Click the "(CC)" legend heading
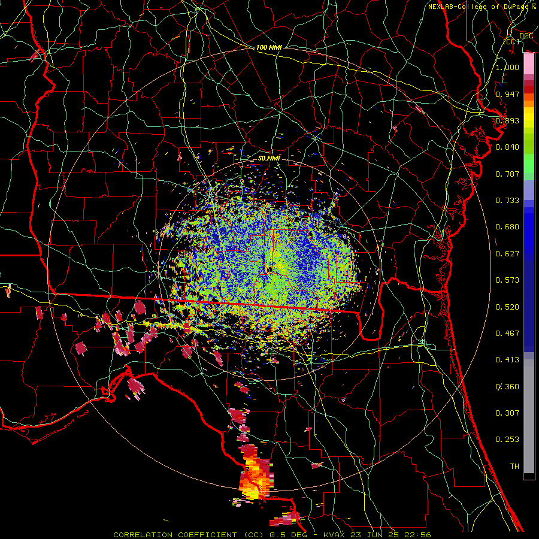The height and width of the screenshot is (539, 539). point(511,41)
